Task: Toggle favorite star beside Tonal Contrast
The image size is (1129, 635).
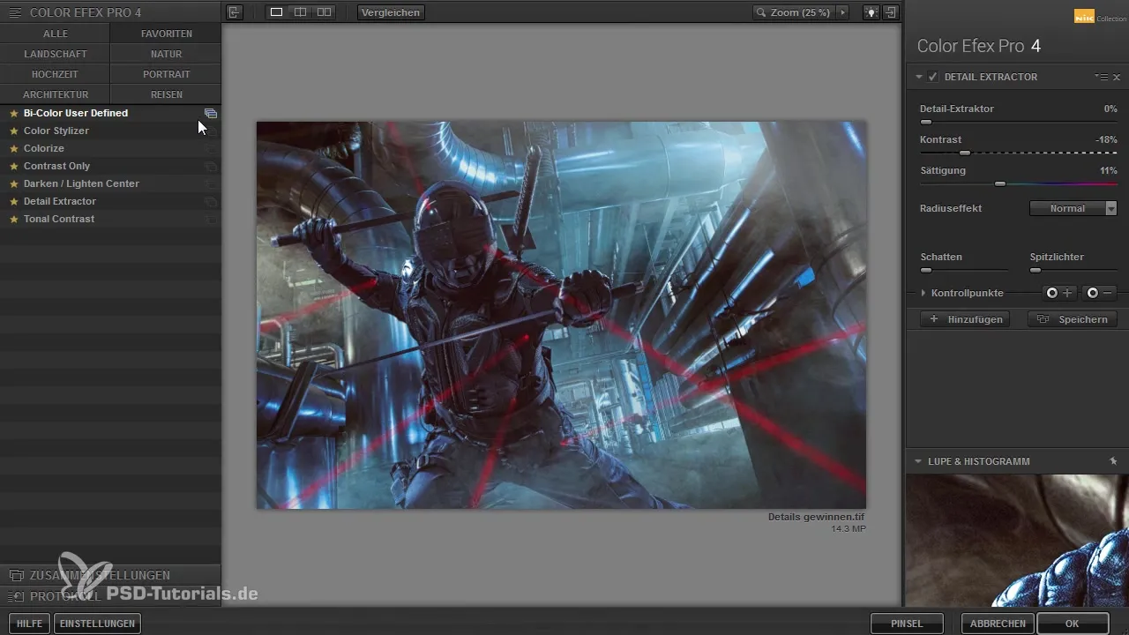Action: [14, 219]
